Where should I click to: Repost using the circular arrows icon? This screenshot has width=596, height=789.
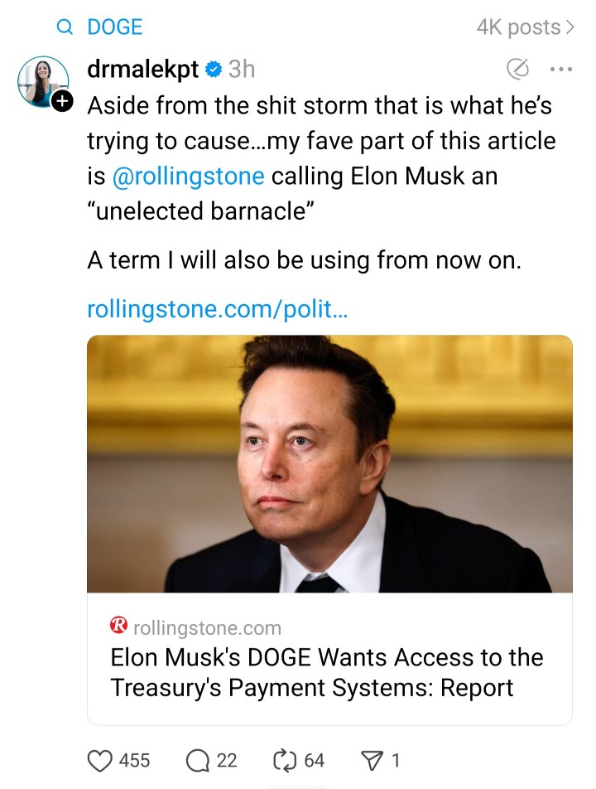click(284, 760)
